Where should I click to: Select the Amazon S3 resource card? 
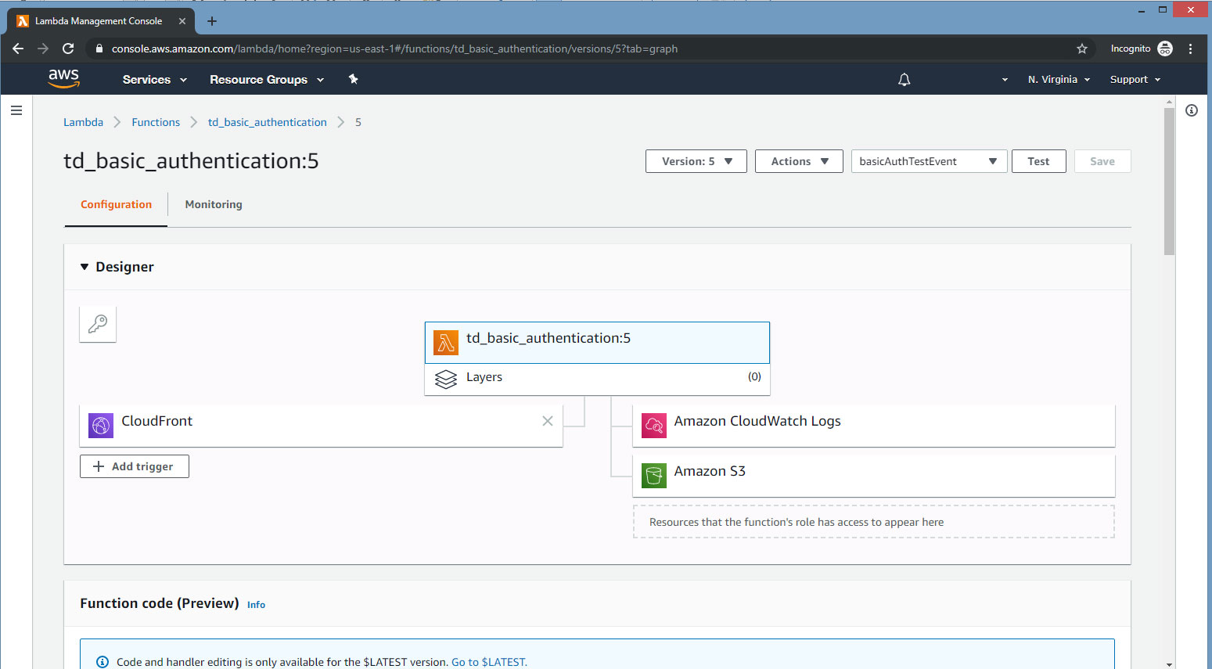click(x=874, y=476)
